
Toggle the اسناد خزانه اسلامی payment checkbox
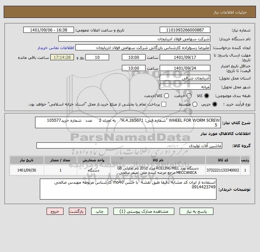[x=164, y=104]
